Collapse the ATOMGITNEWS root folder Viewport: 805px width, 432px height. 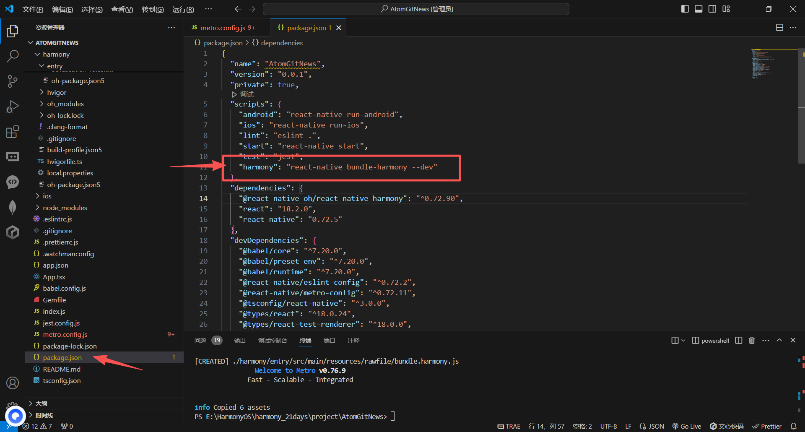[105, 43]
